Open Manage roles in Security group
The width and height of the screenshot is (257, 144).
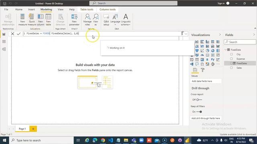[88, 20]
